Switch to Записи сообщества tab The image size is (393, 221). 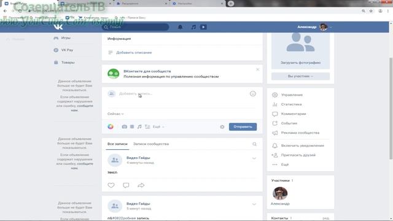(x=151, y=144)
